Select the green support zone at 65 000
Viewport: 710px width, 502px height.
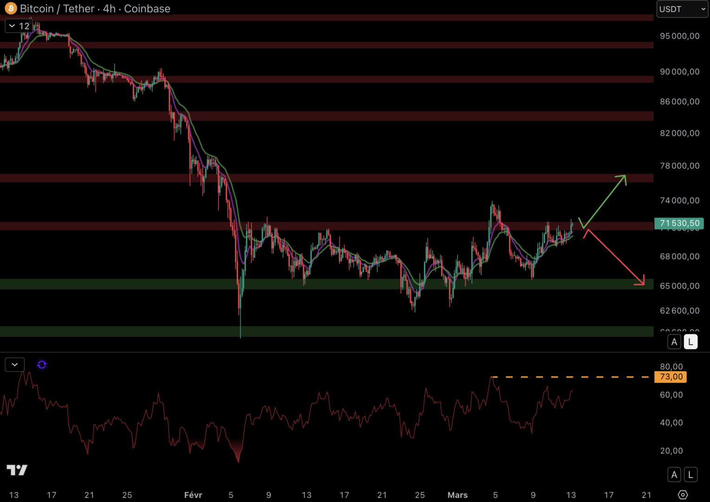point(325,284)
